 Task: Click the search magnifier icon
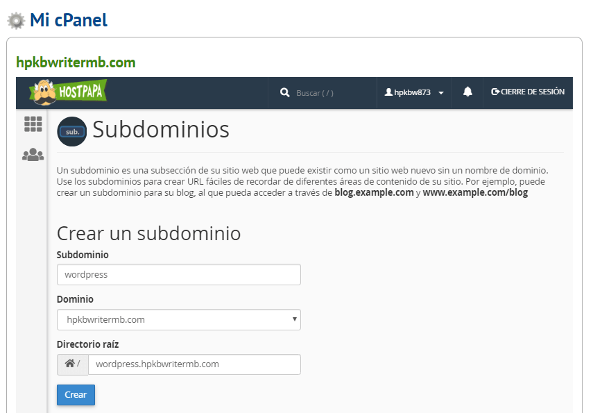pos(285,93)
